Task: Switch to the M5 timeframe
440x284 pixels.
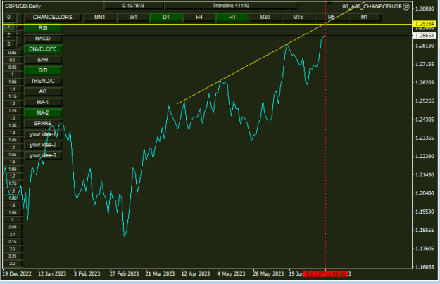Action: (x=331, y=18)
